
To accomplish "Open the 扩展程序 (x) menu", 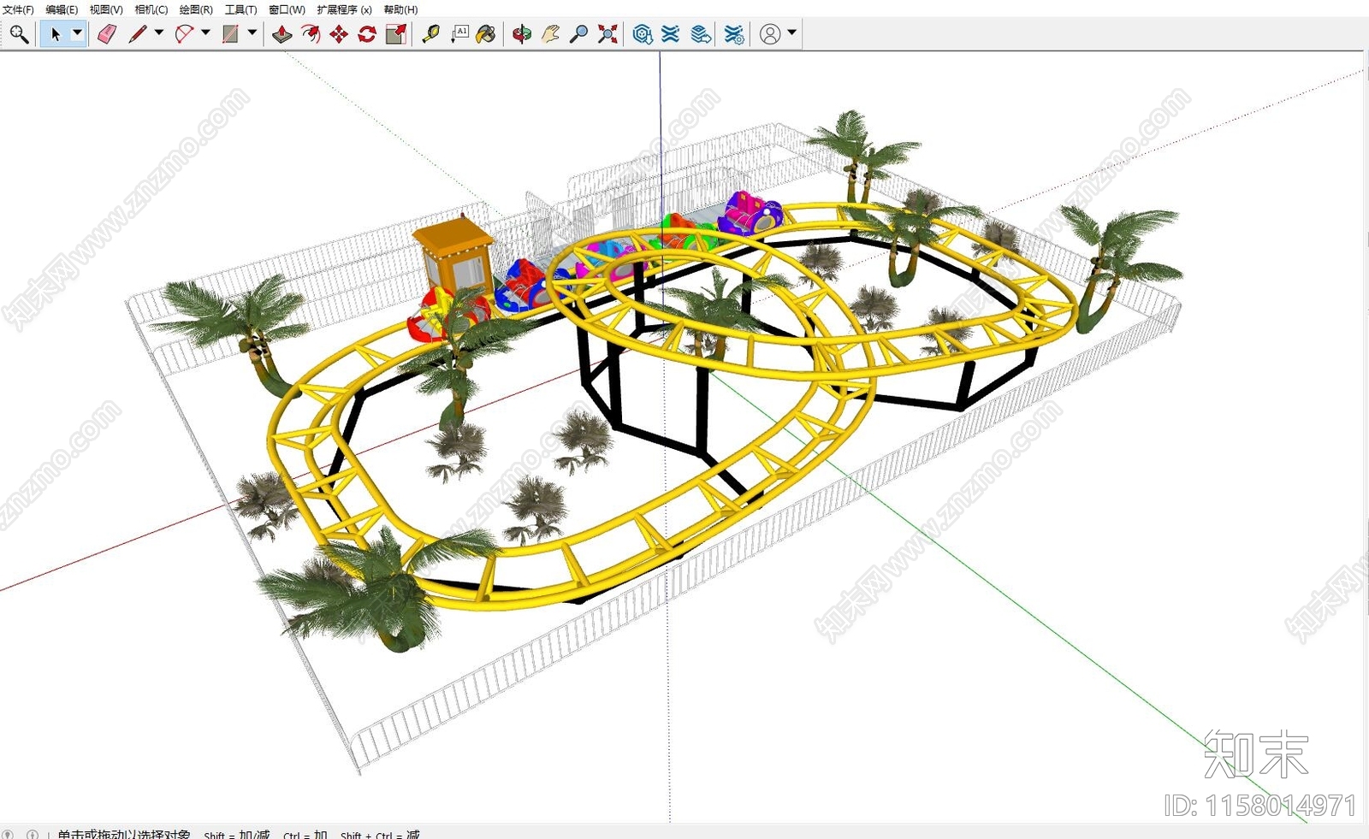I will click(x=344, y=9).
